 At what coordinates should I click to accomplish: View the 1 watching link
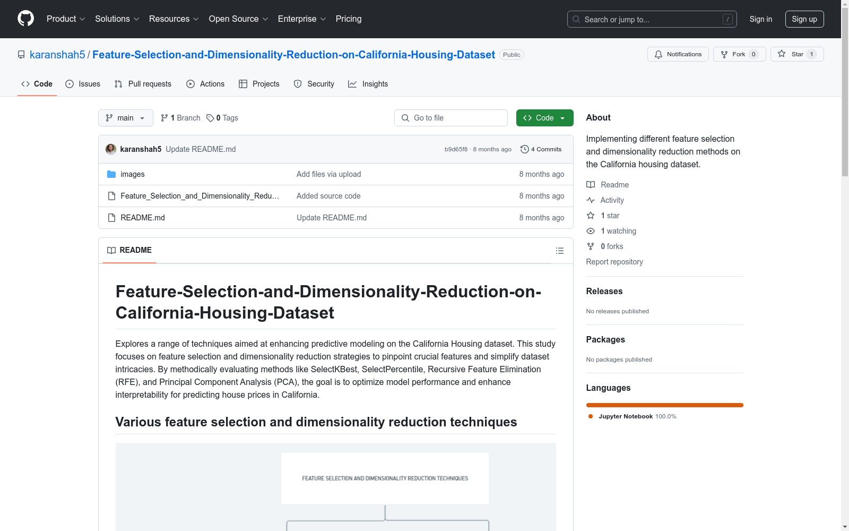click(x=611, y=231)
